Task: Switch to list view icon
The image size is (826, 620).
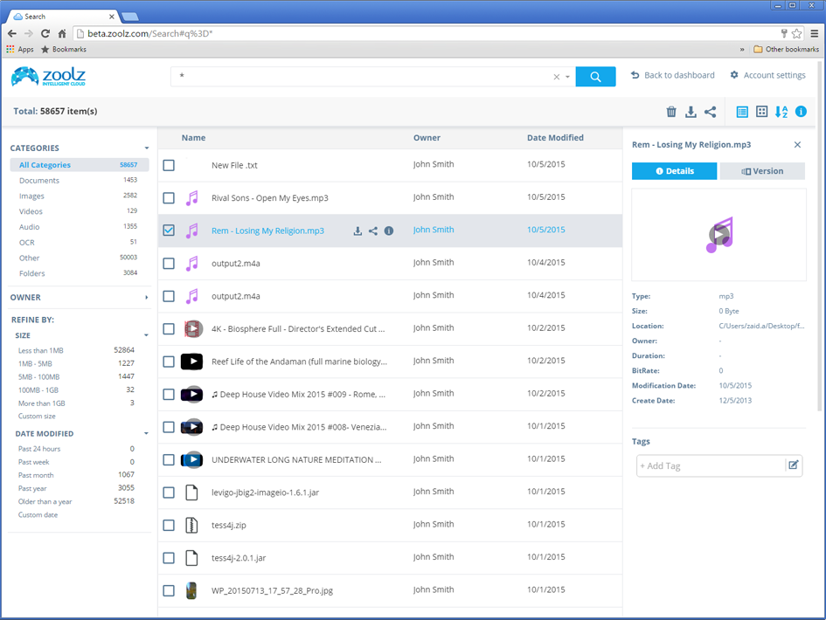Action: pyautogui.click(x=742, y=112)
